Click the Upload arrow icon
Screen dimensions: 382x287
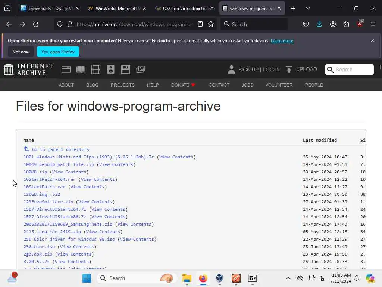point(289,70)
